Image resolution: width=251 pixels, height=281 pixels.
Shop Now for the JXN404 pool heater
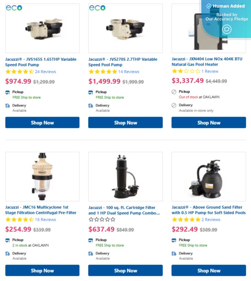209,122
